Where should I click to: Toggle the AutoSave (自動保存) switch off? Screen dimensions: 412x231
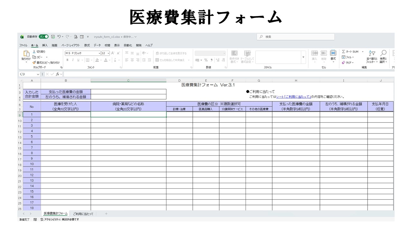coord(44,37)
